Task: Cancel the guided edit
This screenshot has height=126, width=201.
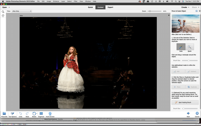Action: point(197,114)
